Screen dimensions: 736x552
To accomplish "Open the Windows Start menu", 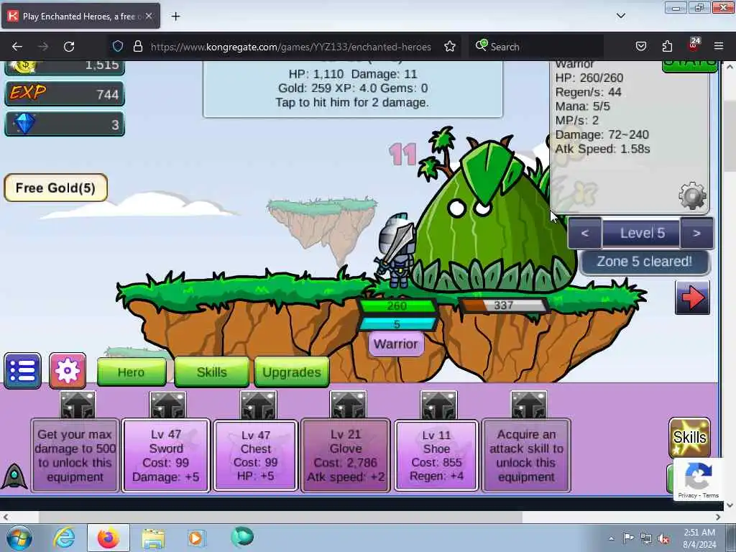I will [x=19, y=538].
